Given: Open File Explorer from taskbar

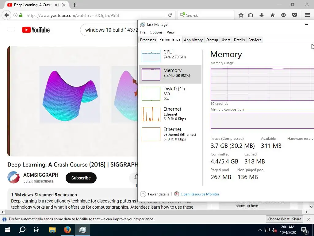Looking at the screenshot, I should (52, 230).
